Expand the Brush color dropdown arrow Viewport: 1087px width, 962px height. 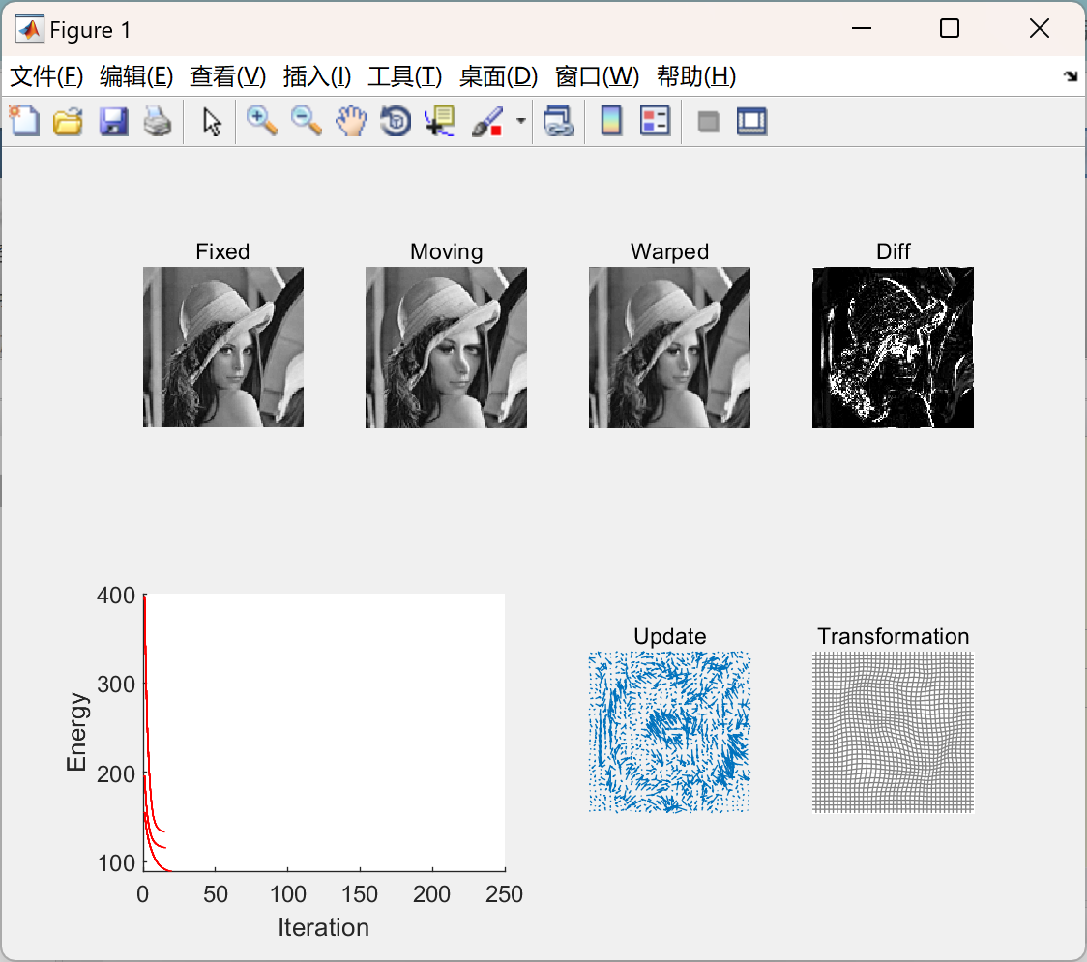520,121
